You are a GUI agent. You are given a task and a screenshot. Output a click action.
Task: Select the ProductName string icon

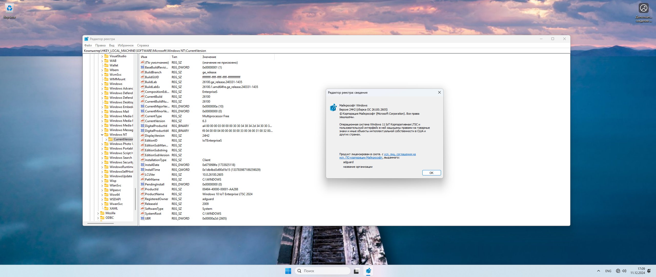tap(142, 194)
